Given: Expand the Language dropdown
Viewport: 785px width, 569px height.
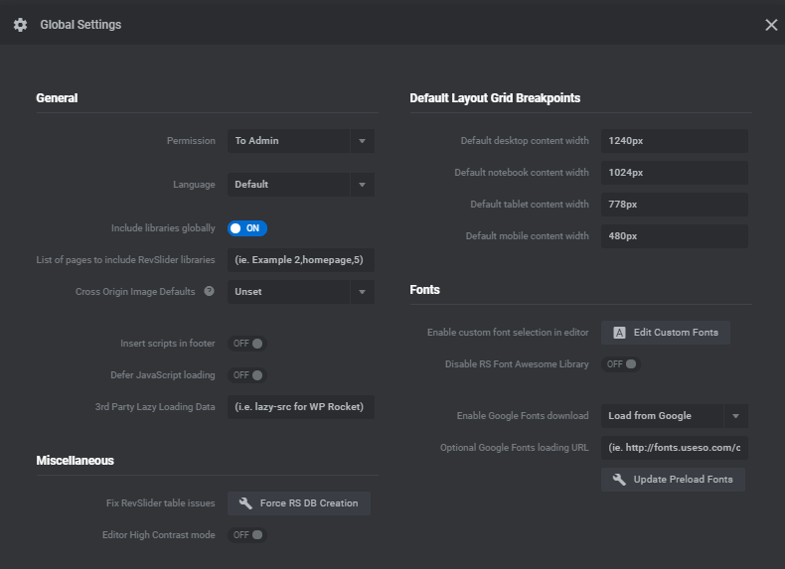Looking at the screenshot, I should [x=300, y=185].
